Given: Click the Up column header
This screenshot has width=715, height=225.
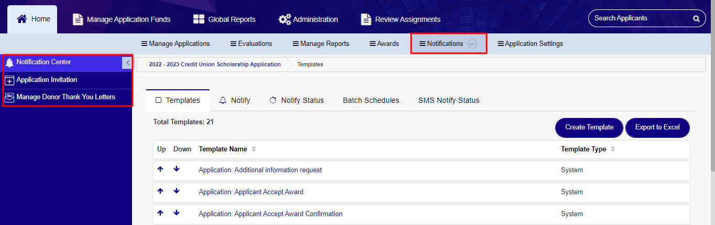Looking at the screenshot, I should (x=161, y=149).
